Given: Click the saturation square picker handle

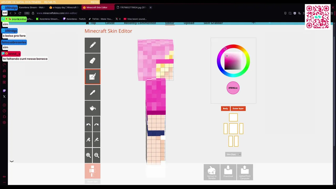Looking at the screenshot, I should 227,56.
